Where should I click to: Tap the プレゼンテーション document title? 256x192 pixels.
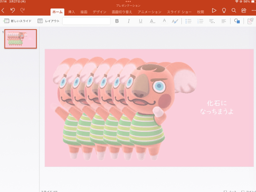click(x=128, y=5)
